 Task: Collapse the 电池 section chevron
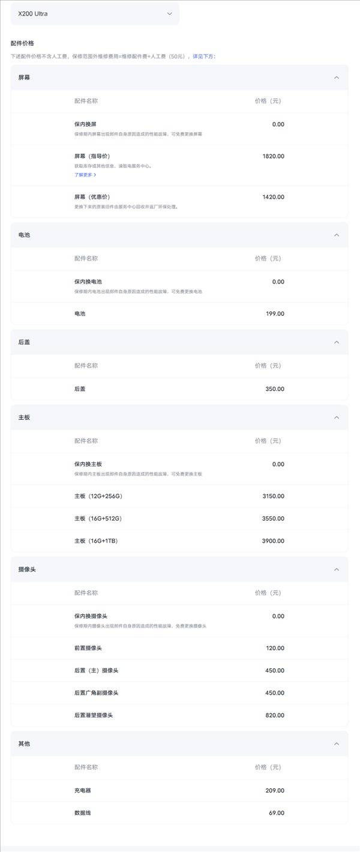click(337, 235)
